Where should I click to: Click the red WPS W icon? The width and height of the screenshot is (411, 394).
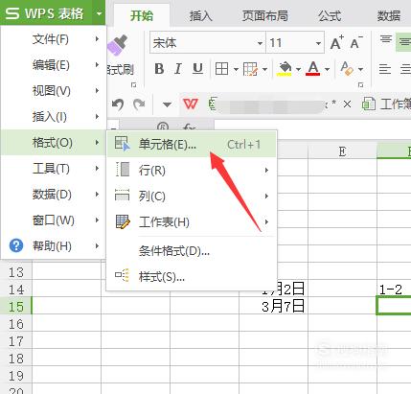point(191,104)
